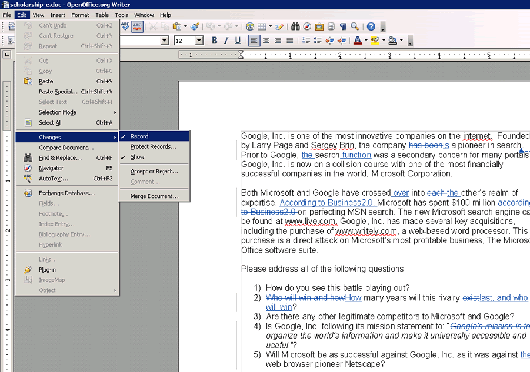Select Justified paragraph alignment

pos(289,41)
